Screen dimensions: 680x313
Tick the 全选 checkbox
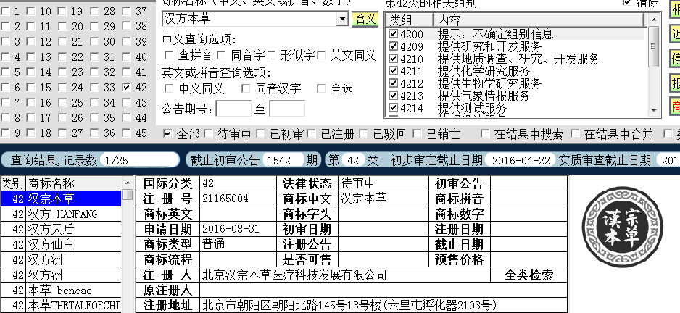click(321, 89)
